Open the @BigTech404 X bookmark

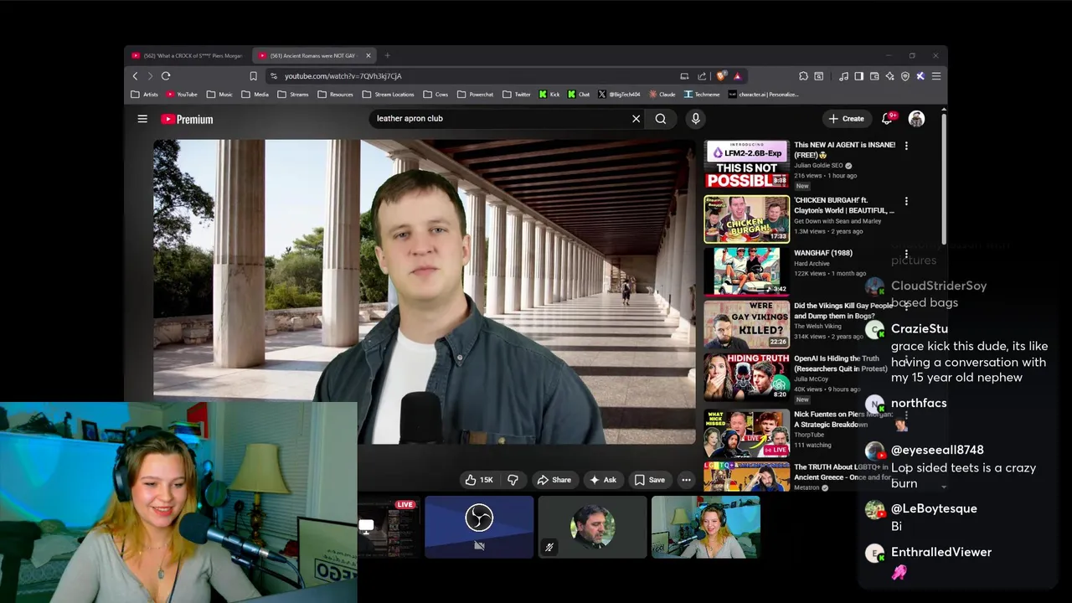click(620, 95)
